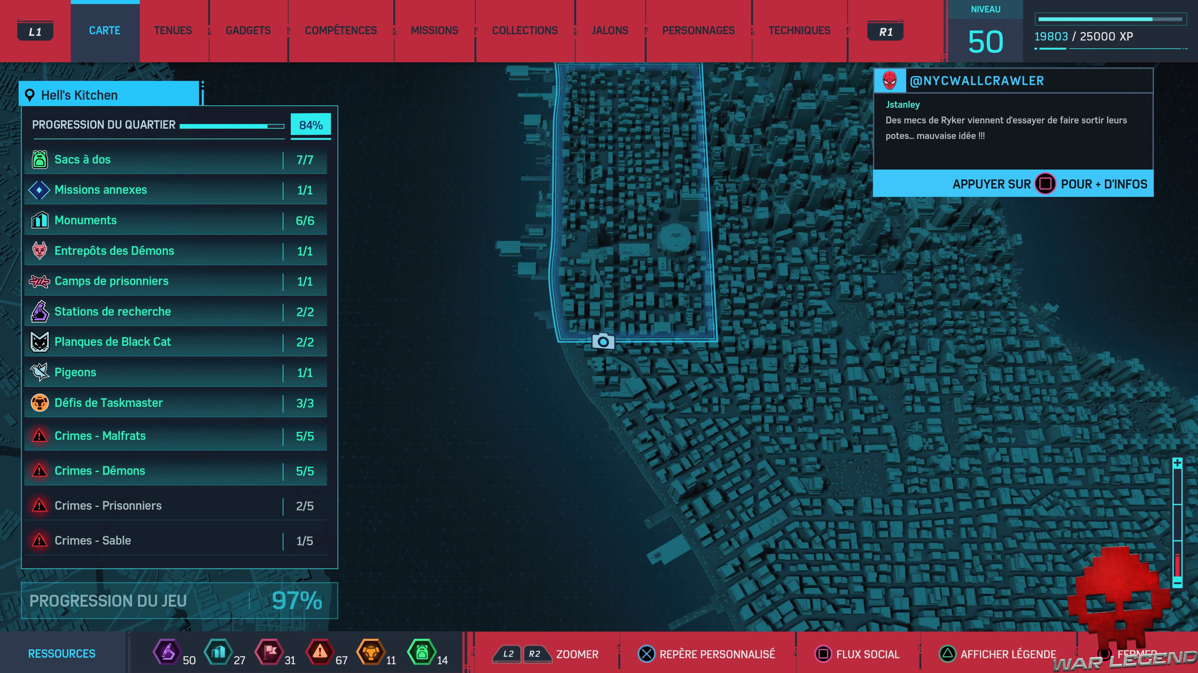
Task: Select the Défis de Taskmaster icon
Action: click(x=40, y=403)
